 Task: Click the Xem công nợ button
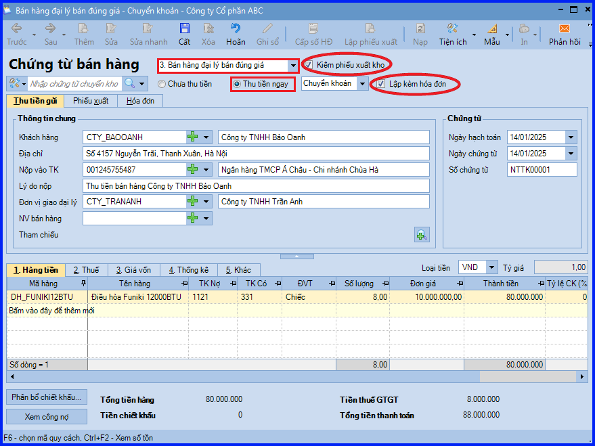pyautogui.click(x=46, y=417)
